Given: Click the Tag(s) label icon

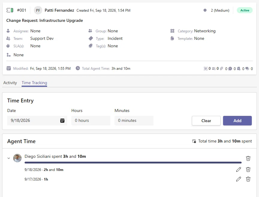Looking at the screenshot, I should pos(91,46).
